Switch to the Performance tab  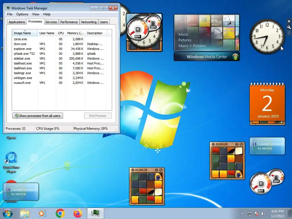tap(69, 22)
